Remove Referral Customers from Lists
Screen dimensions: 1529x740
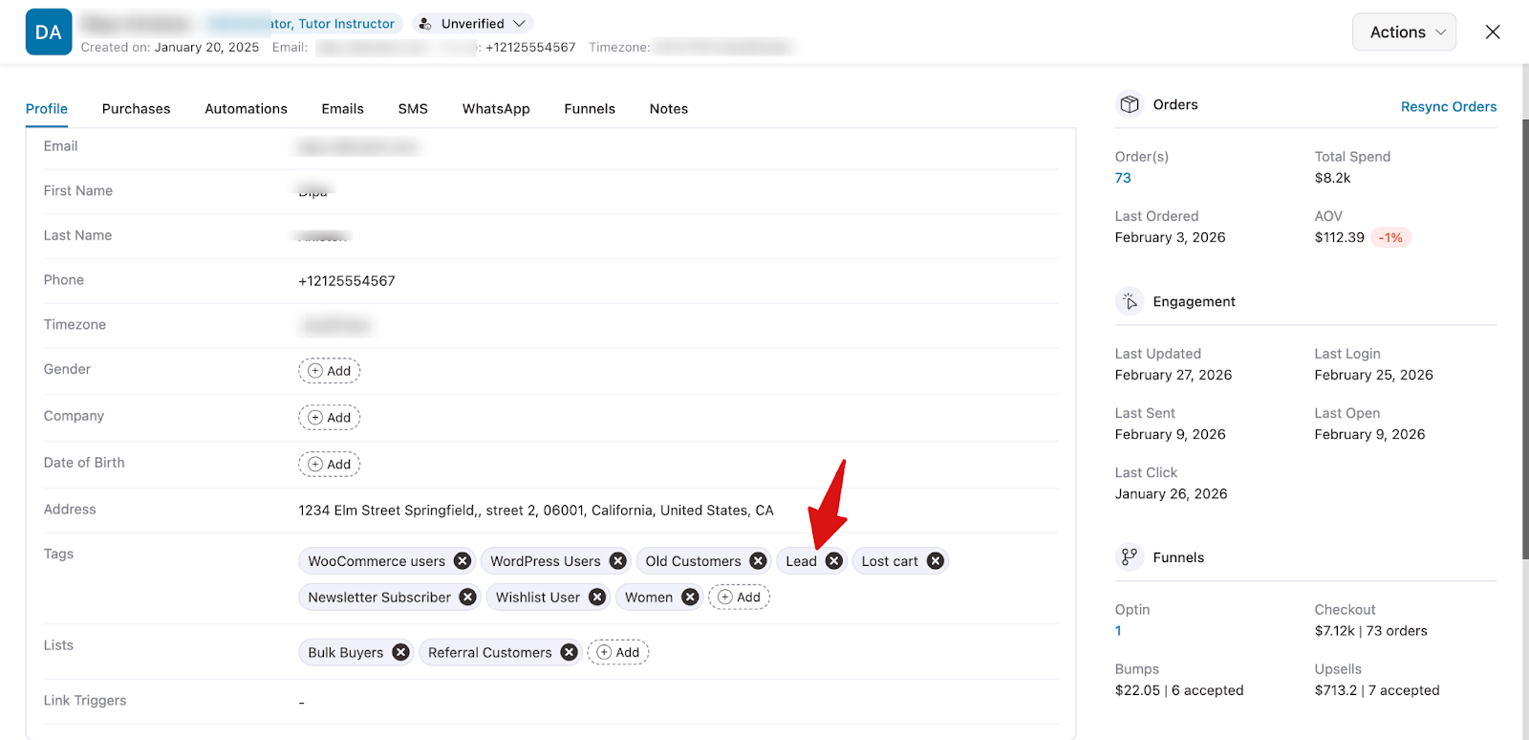coord(570,653)
